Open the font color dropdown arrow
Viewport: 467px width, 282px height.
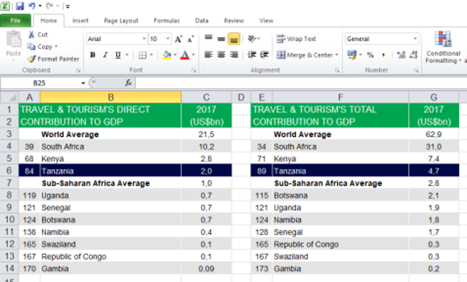click(193, 55)
